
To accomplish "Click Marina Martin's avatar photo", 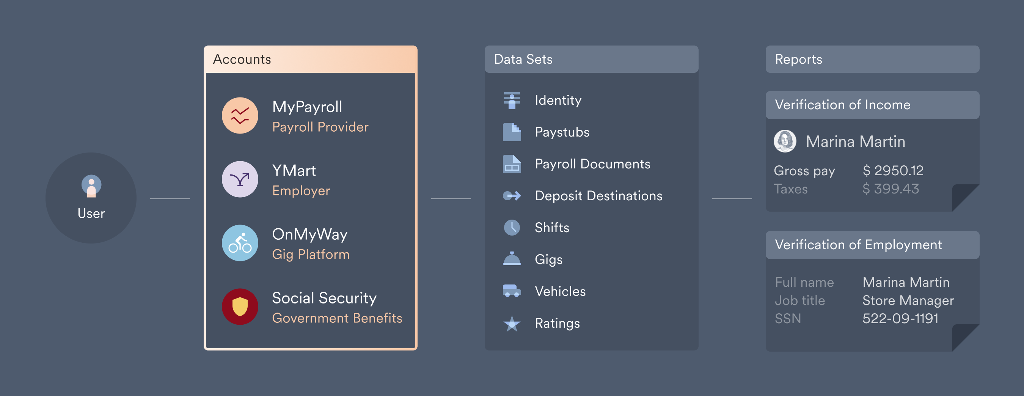I will pyautogui.click(x=785, y=141).
